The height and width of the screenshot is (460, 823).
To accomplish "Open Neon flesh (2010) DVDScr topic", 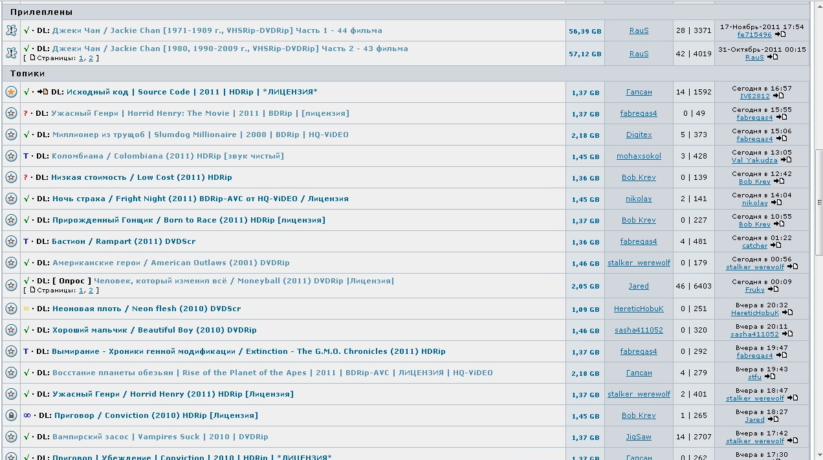I will (x=146, y=309).
